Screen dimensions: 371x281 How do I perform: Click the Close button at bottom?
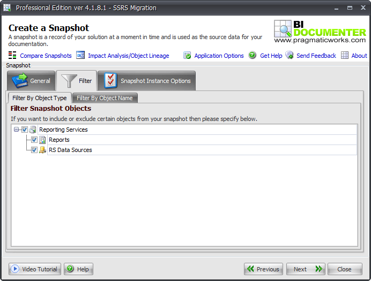point(345,269)
